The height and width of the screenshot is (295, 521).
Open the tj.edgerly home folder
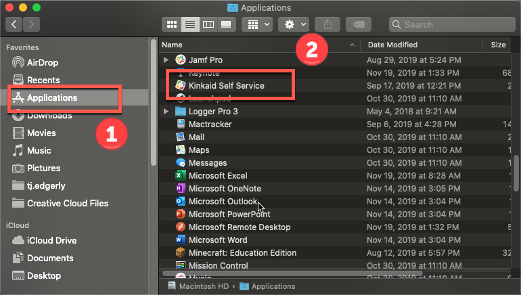point(46,185)
